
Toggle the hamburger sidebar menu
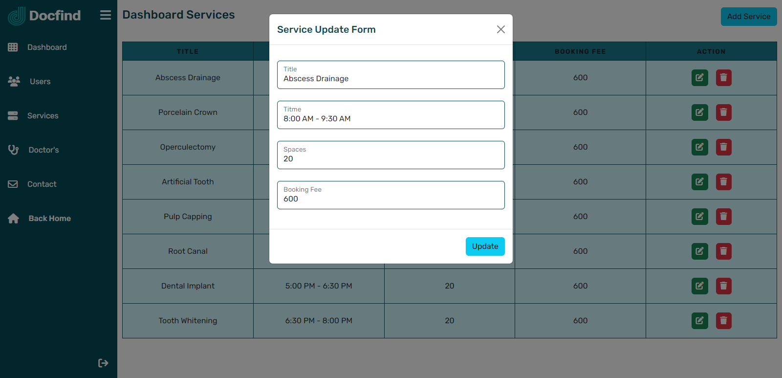(x=106, y=15)
